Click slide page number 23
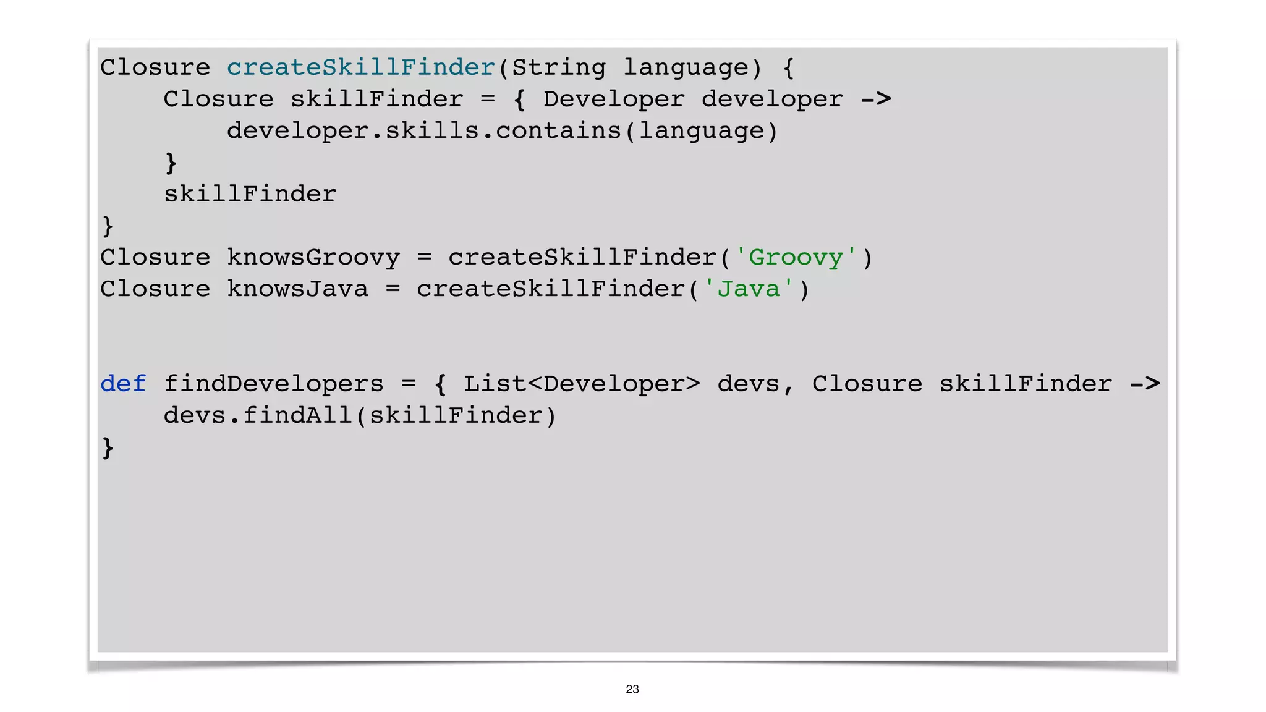 632,689
